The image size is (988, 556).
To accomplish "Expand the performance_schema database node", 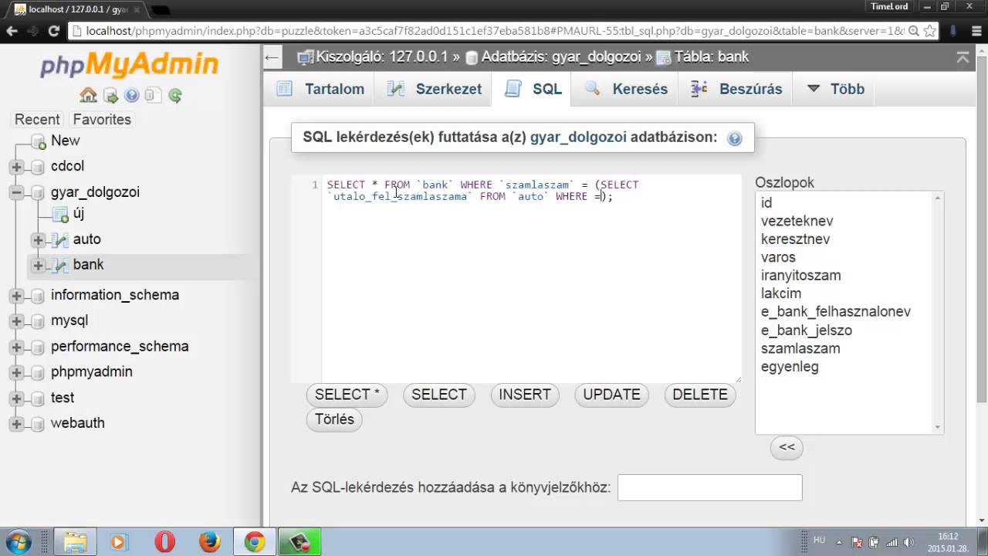I will click(16, 347).
